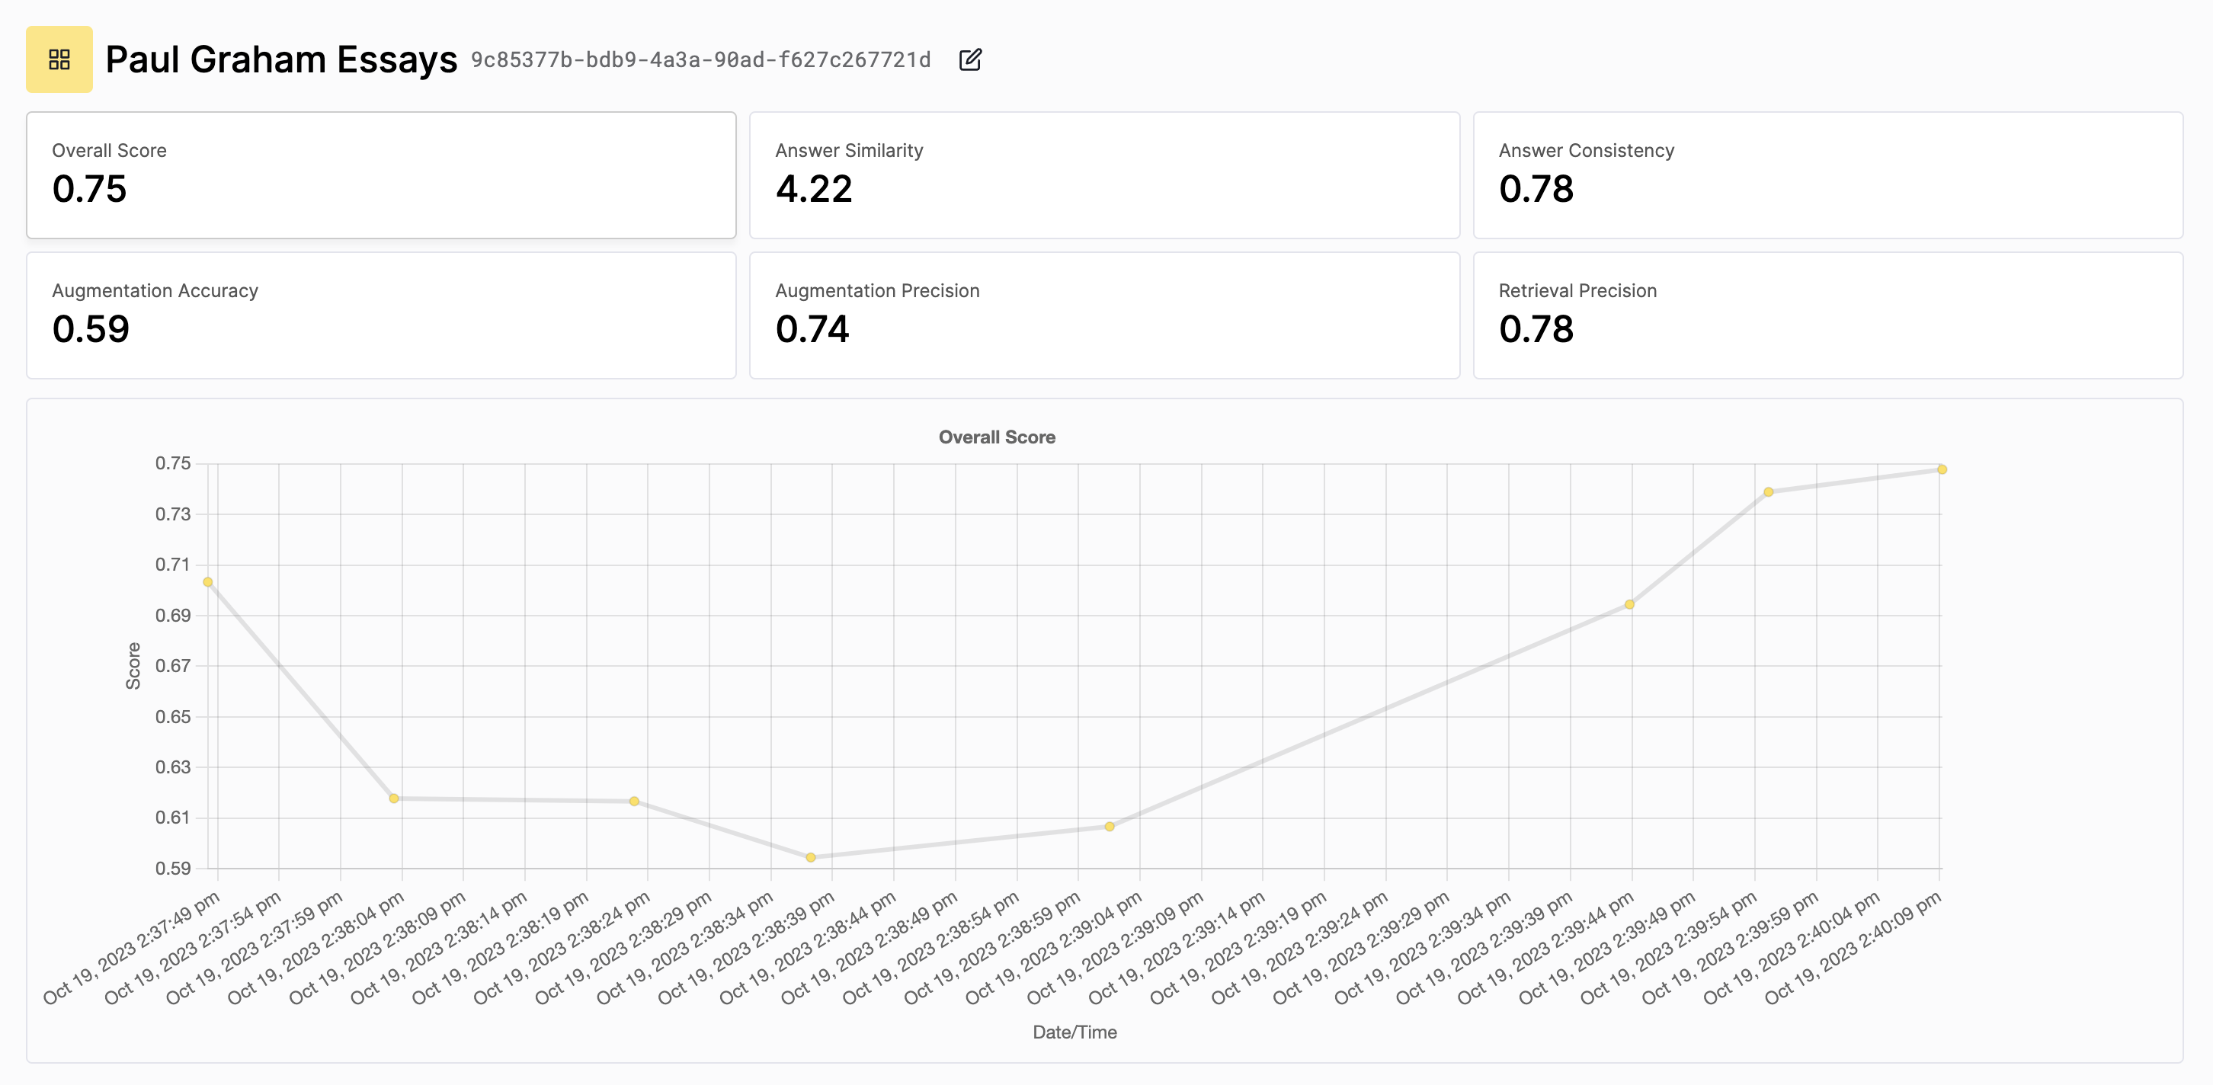The width and height of the screenshot is (2213, 1085).
Task: Click the data point near 2:39:54 pm
Action: tap(1769, 491)
